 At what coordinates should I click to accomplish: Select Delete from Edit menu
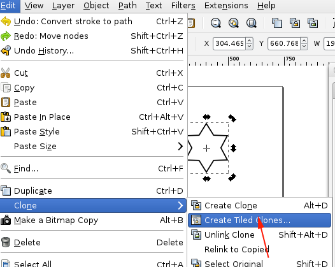[x=92, y=243]
